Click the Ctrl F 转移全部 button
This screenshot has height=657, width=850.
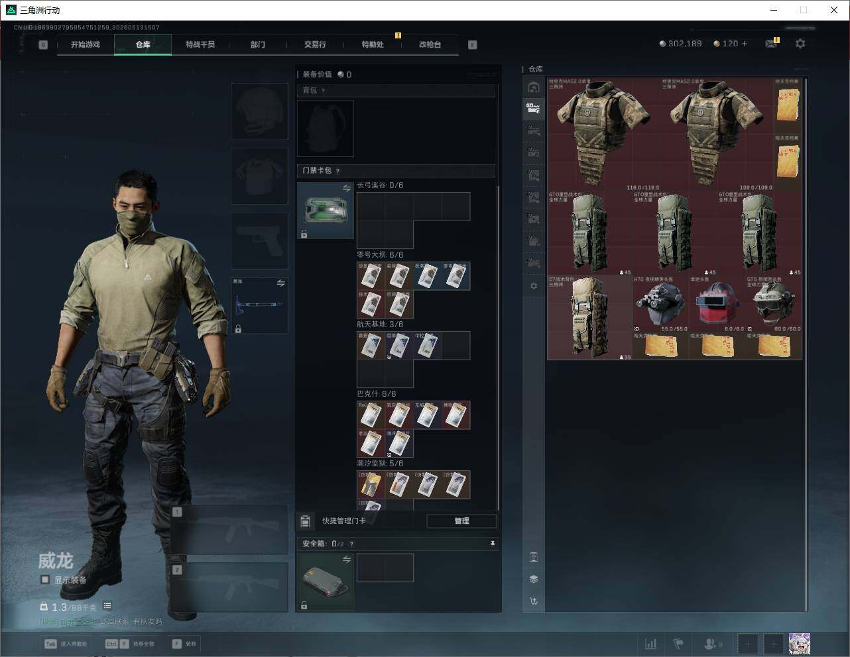point(130,644)
